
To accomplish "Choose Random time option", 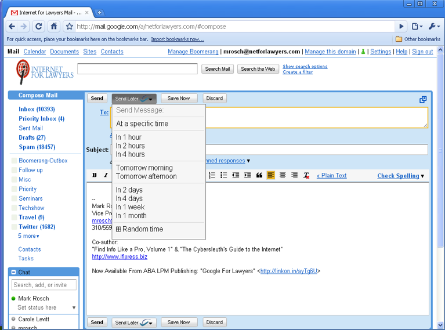I will point(139,229).
